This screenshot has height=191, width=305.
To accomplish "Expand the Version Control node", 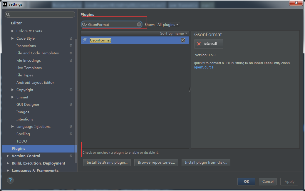I will coord(8,156).
